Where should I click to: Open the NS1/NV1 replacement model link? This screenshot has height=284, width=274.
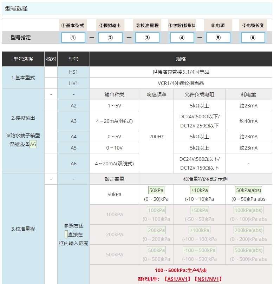pyautogui.click(x=208, y=279)
